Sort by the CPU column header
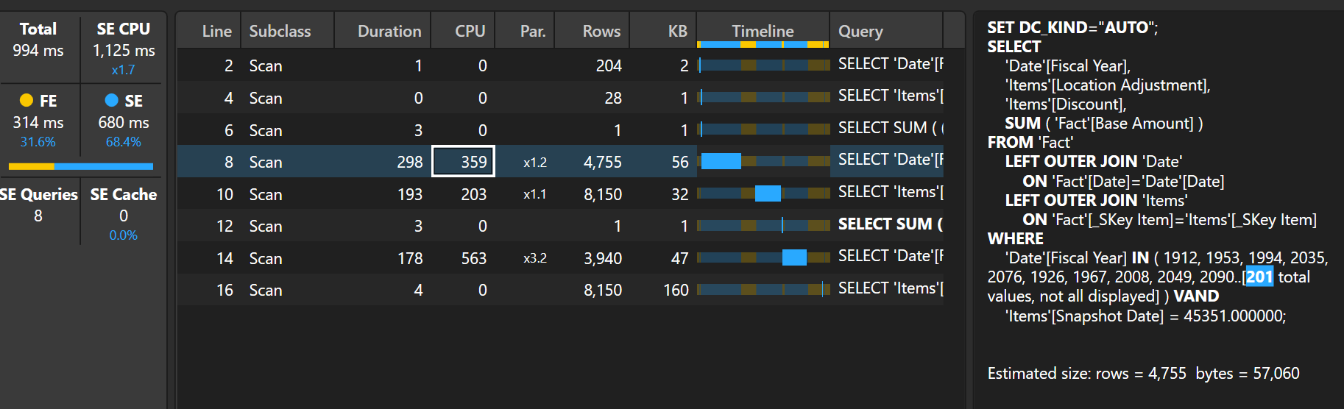Image resolution: width=1344 pixels, height=409 pixels. (470, 31)
